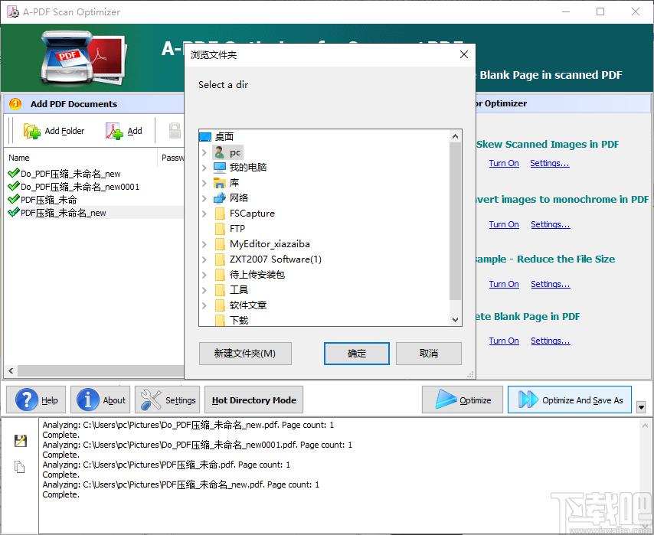The image size is (654, 535).
Task: Click the green check beside Do_PDF压缩_未命名_new0001
Action: pyautogui.click(x=14, y=186)
